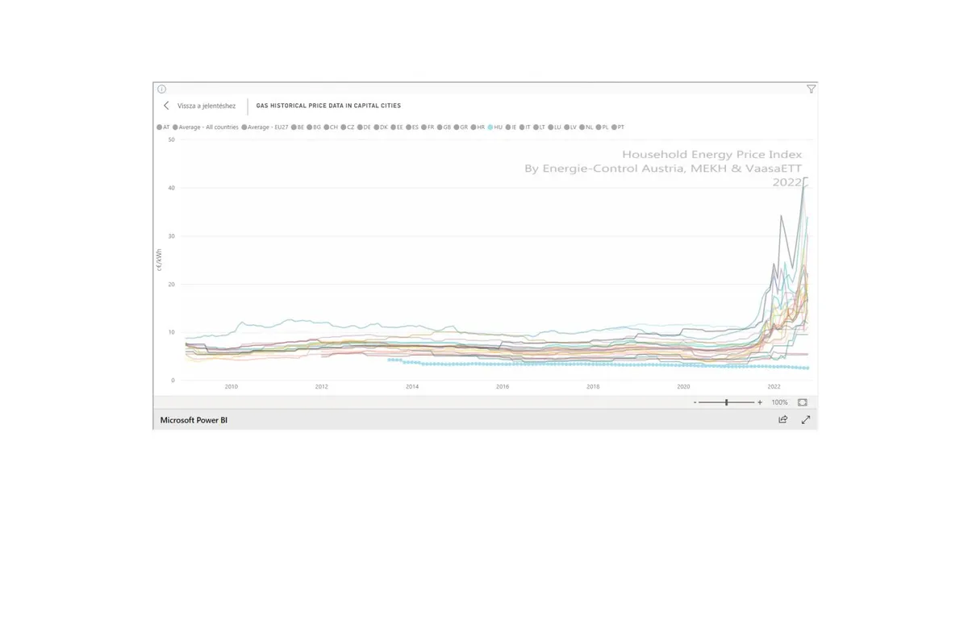Toggle the AT legend series
The image size is (968, 641).
(164, 127)
